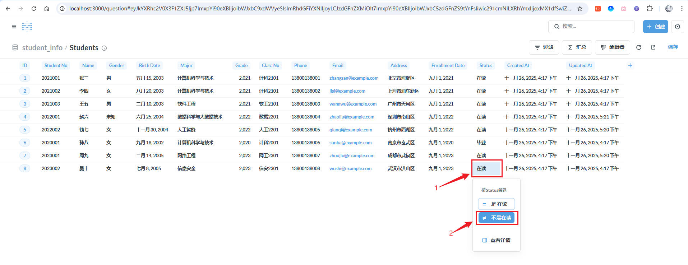Select the '是 在读' filter option
This screenshot has width=688, height=265.
496,204
